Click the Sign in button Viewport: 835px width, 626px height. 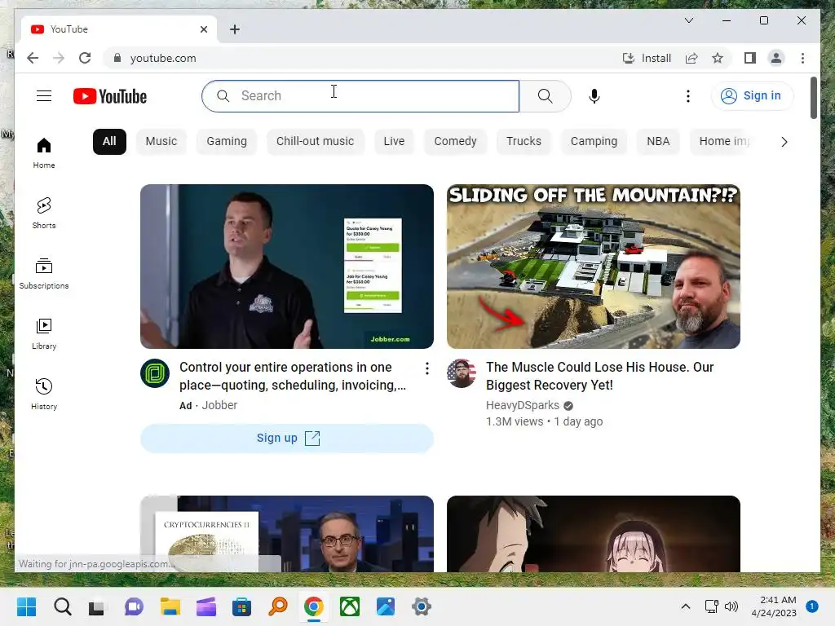(752, 96)
